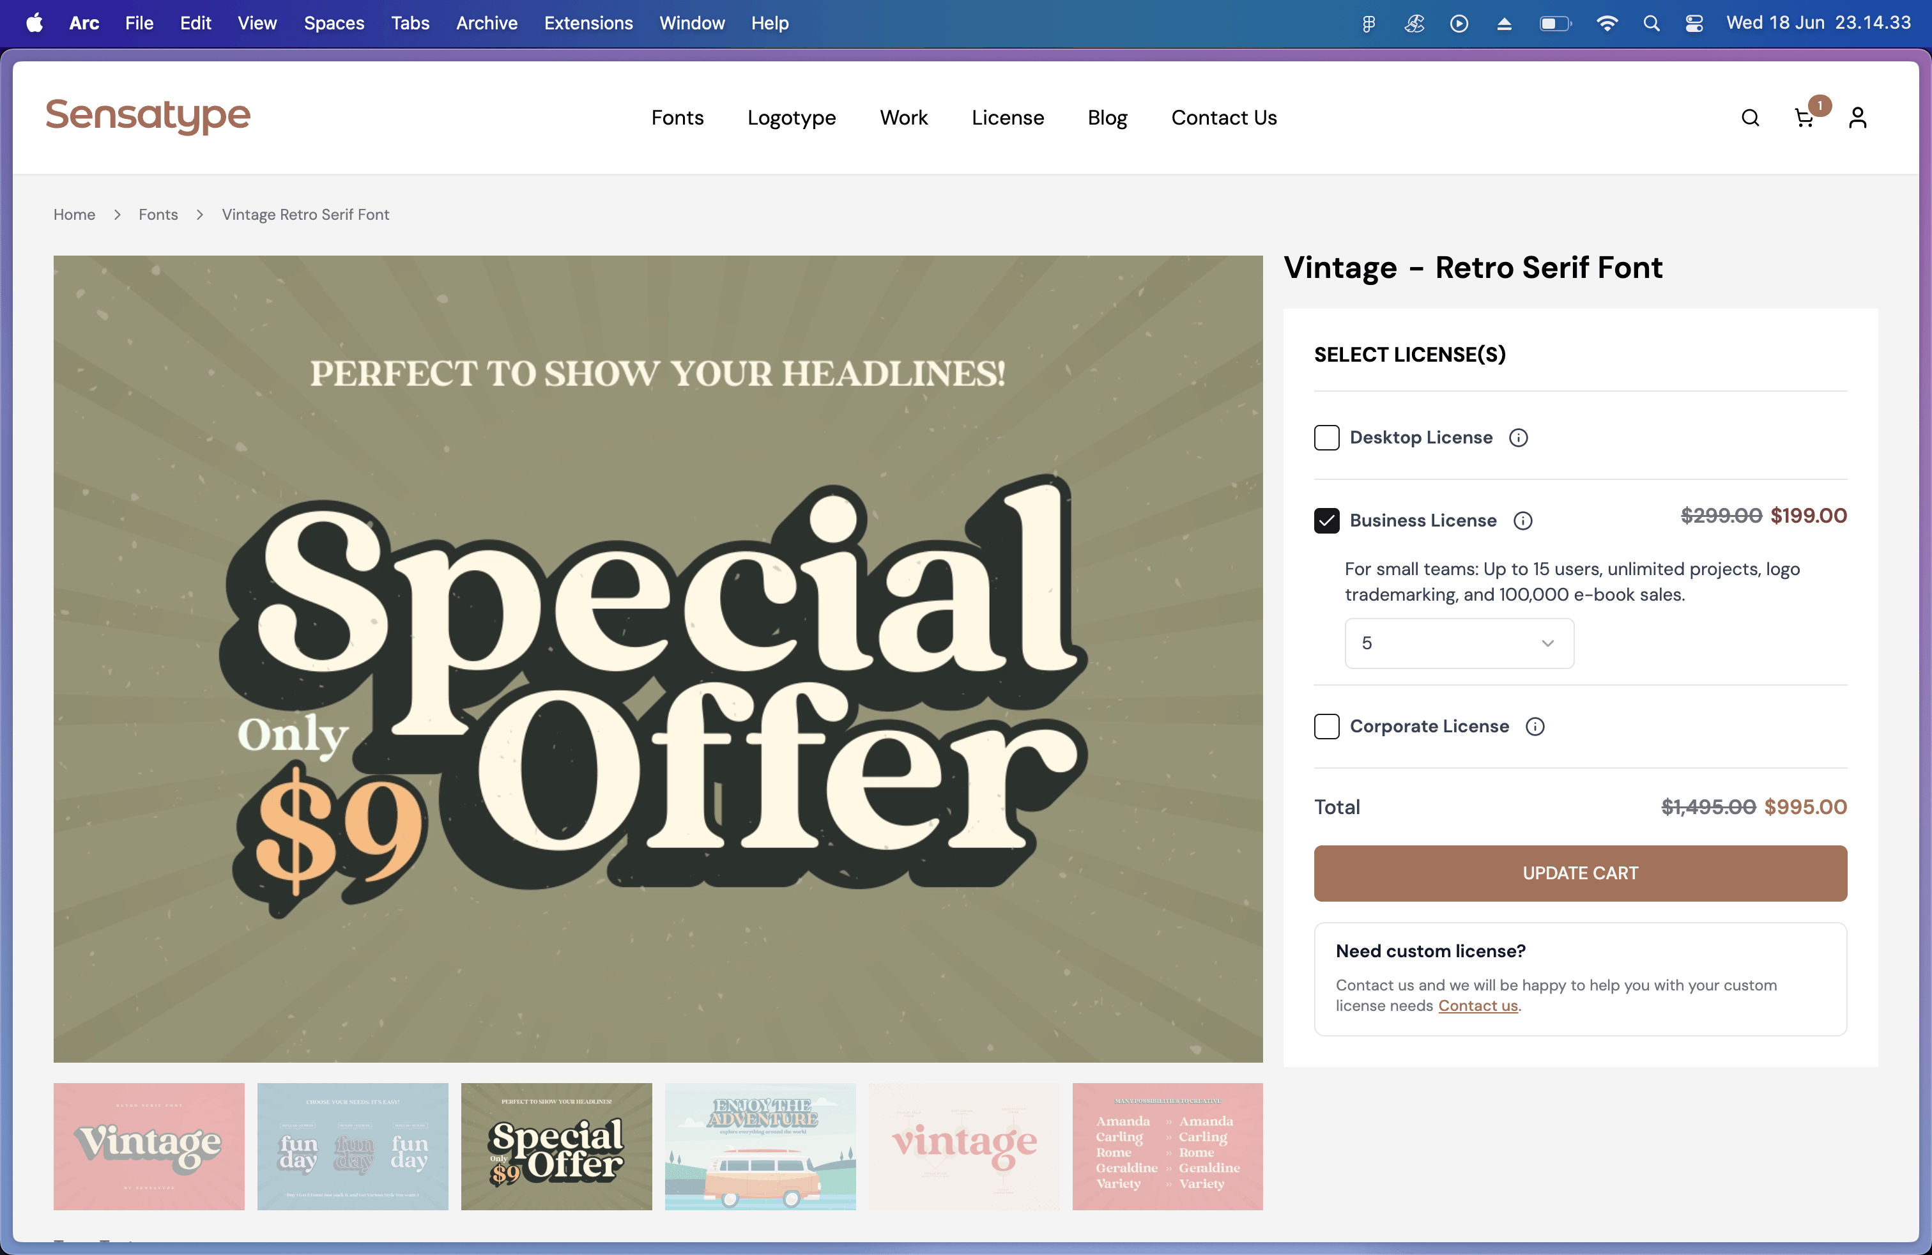Click Corporate License info icon
Screen dimensions: 1932x1255
coord(1535,727)
